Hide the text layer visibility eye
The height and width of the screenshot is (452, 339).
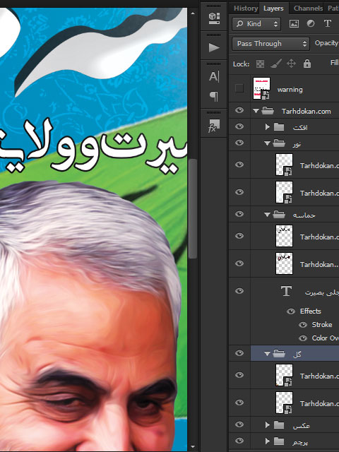[239, 291]
